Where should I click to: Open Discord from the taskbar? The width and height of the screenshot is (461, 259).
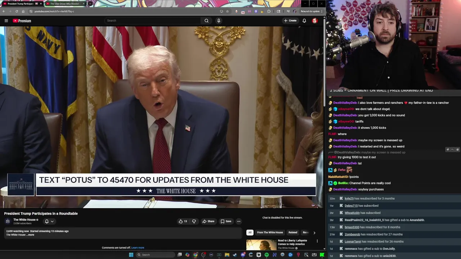pos(243,255)
